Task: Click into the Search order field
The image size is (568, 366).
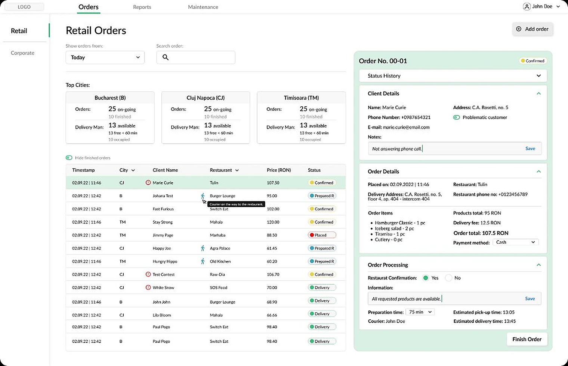Action: pyautogui.click(x=196, y=57)
